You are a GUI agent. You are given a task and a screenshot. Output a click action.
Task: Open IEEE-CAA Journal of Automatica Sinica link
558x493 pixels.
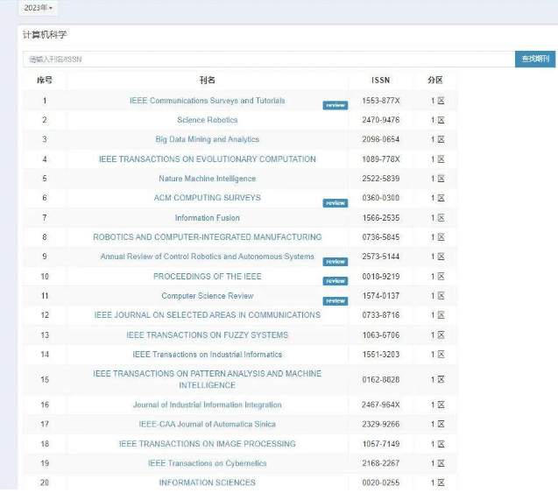point(207,425)
